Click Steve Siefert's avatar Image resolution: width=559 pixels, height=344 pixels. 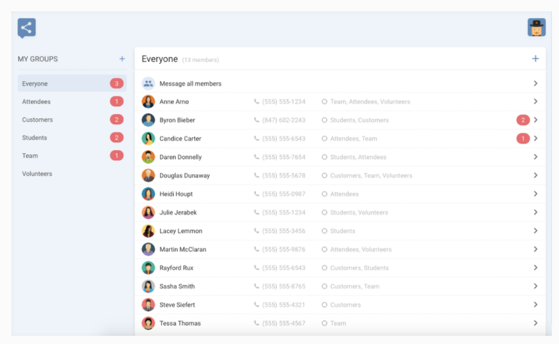[148, 305]
